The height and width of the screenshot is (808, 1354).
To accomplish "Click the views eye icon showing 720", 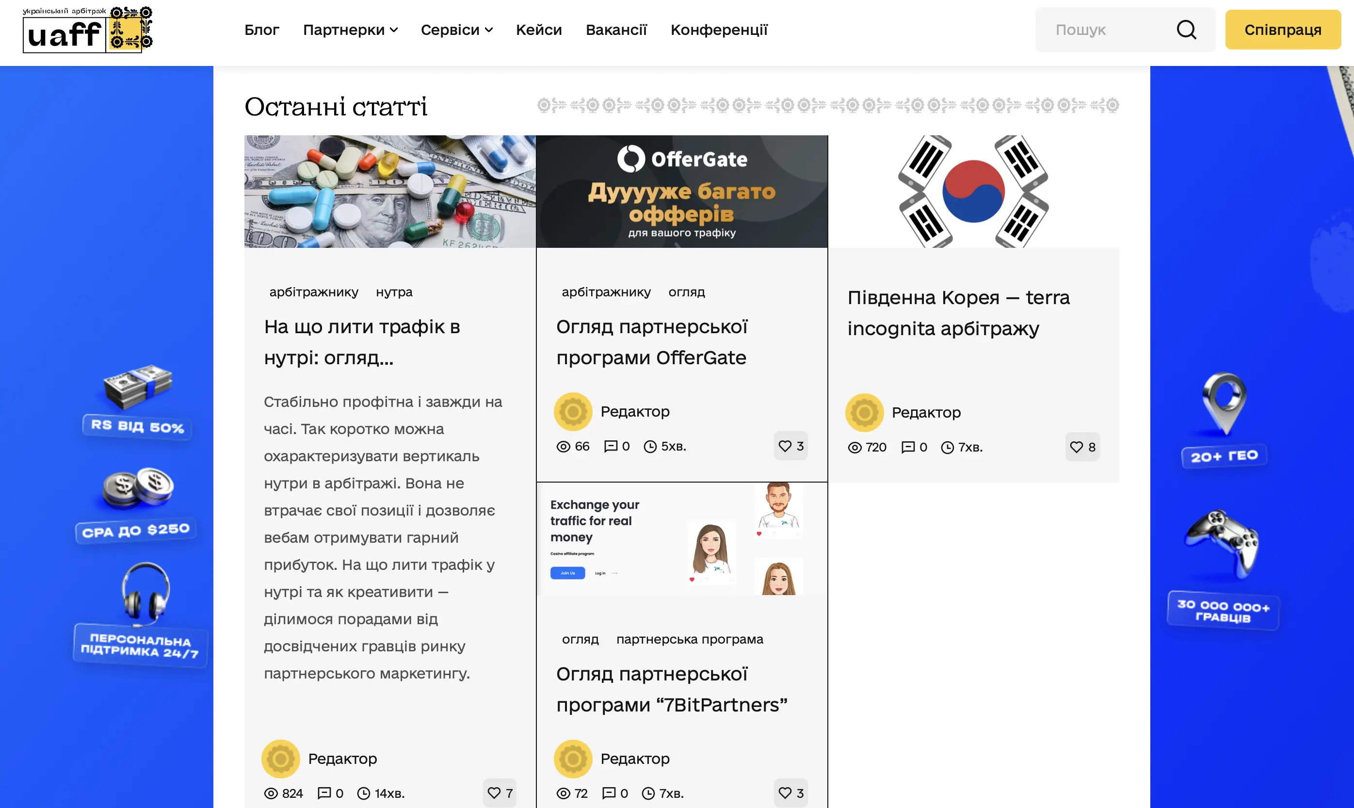I will pyautogui.click(x=855, y=448).
